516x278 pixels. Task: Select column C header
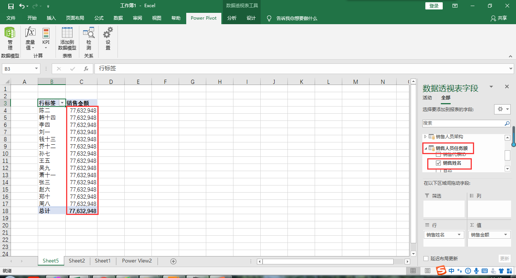(x=81, y=82)
